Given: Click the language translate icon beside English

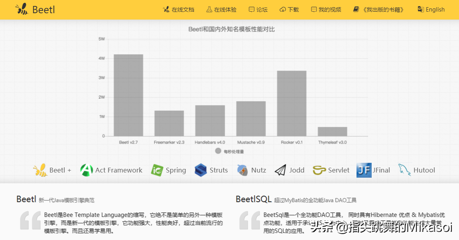Looking at the screenshot, I should pyautogui.click(x=420, y=9).
